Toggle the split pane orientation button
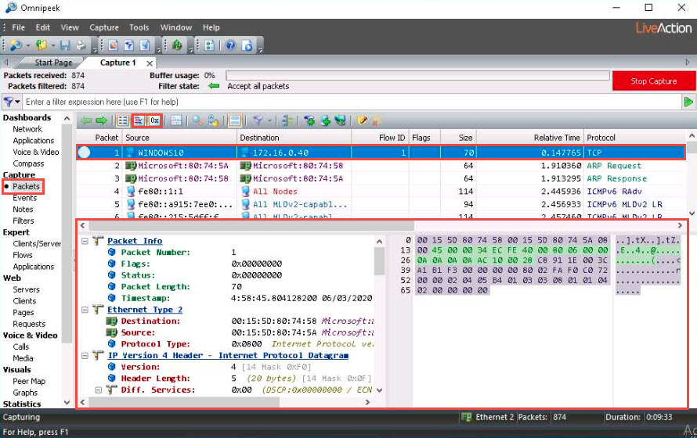The image size is (697, 438). point(235,120)
